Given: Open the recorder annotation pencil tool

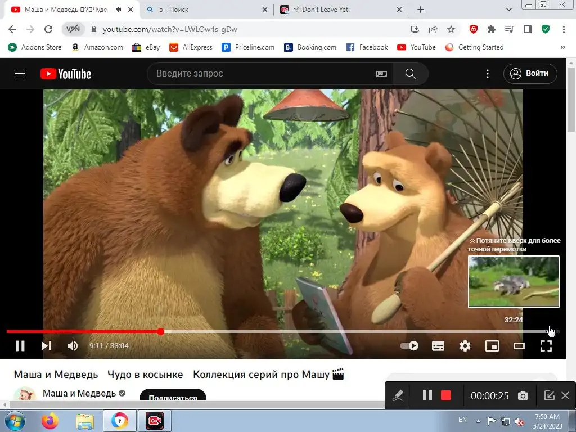Looking at the screenshot, I should [x=398, y=395].
